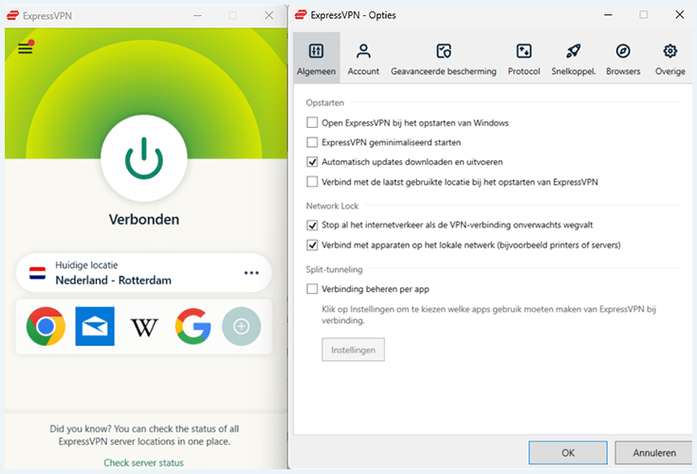Viewport: 697px width, 474px height.
Task: Enable Verbind met de laatst gebruikte locatie
Action: coord(313,182)
